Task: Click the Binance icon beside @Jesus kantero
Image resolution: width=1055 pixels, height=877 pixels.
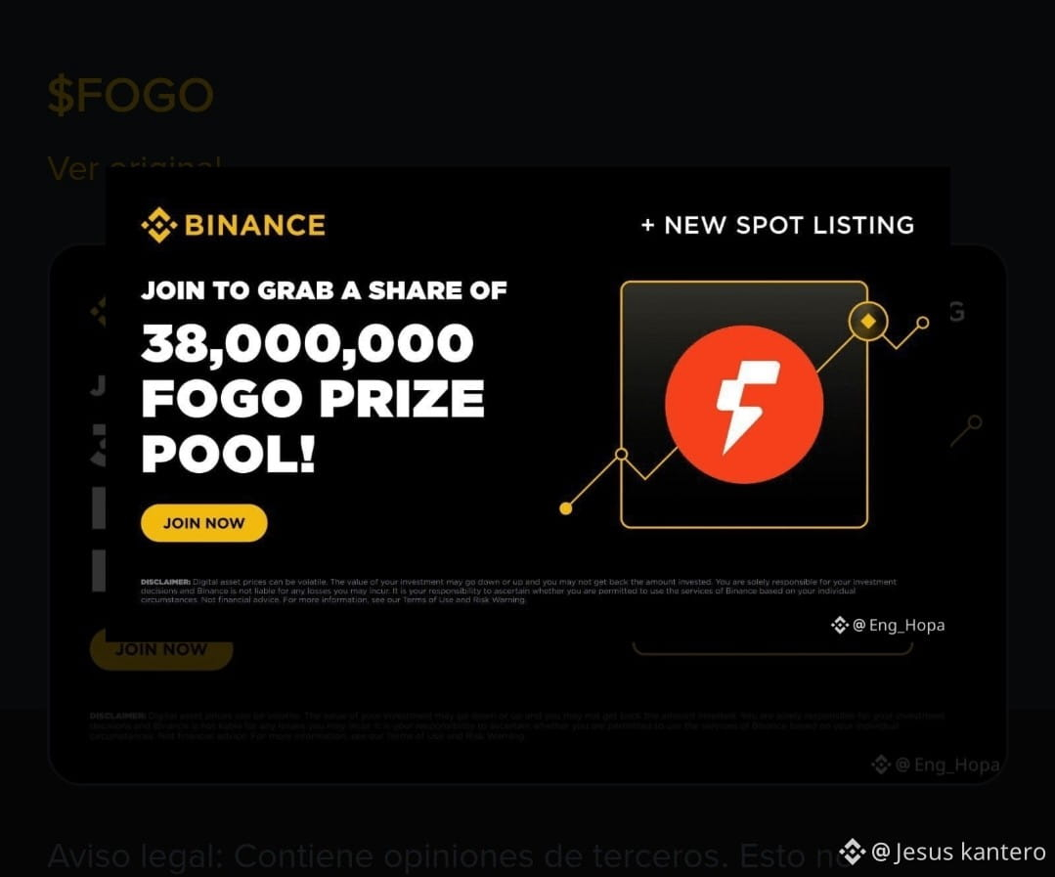Action: coord(852,852)
